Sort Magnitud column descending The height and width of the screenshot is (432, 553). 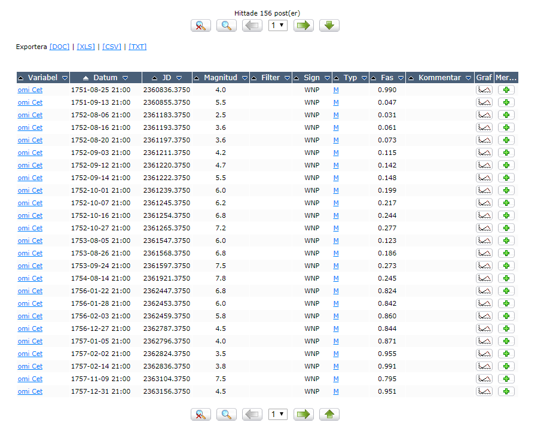pyautogui.click(x=244, y=78)
